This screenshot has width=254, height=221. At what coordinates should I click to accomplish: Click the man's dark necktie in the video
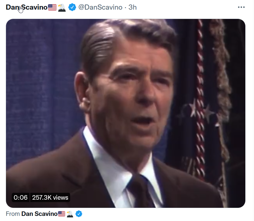141,190
